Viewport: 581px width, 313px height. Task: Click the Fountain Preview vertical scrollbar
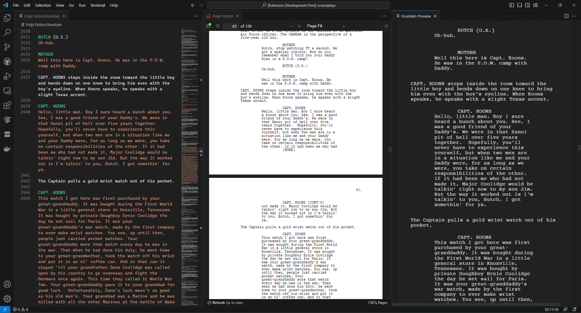point(579,147)
